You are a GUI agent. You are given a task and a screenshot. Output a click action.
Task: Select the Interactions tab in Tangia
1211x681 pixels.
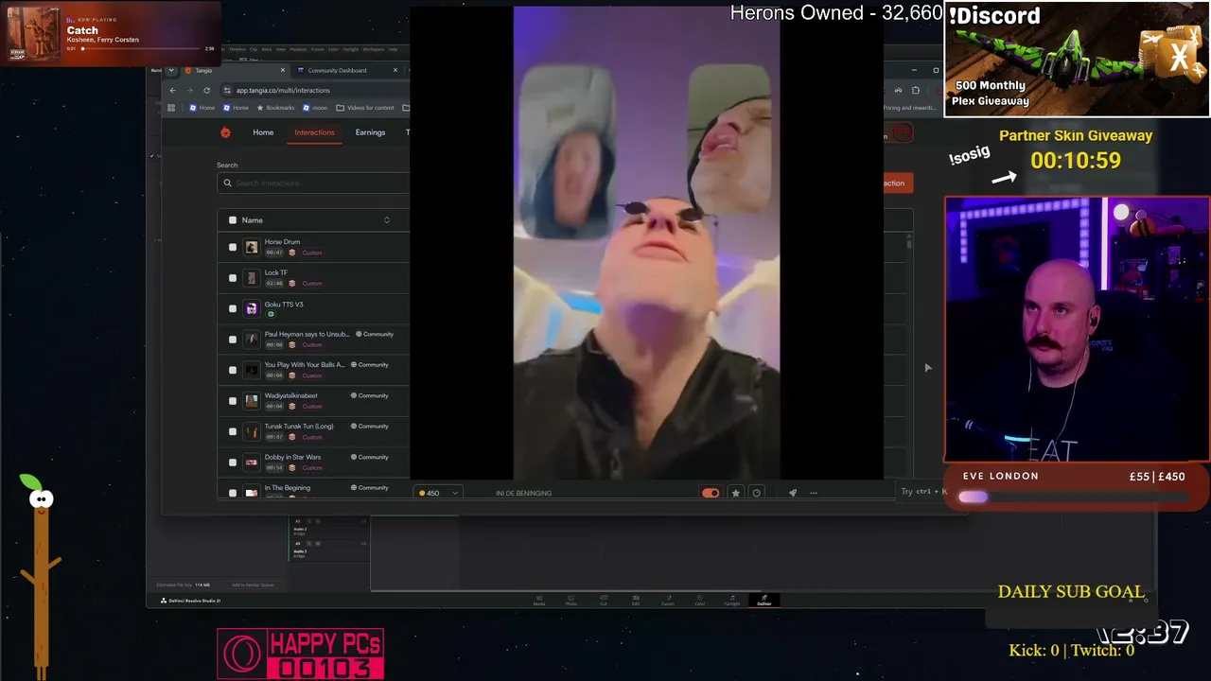click(314, 132)
